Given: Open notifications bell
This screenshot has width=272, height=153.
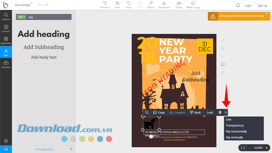Looking at the screenshot, I should (238, 5).
